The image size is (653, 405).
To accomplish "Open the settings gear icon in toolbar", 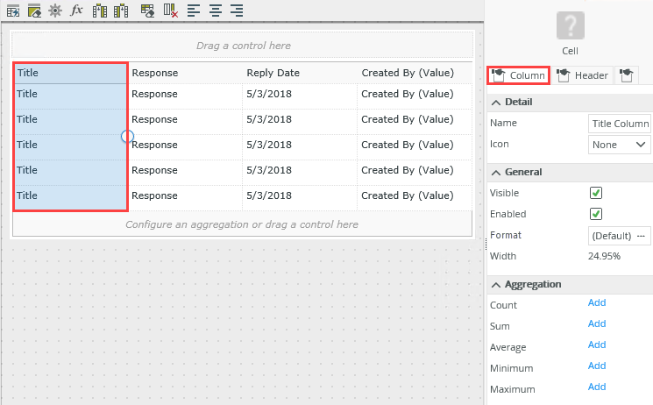I will coord(55,11).
